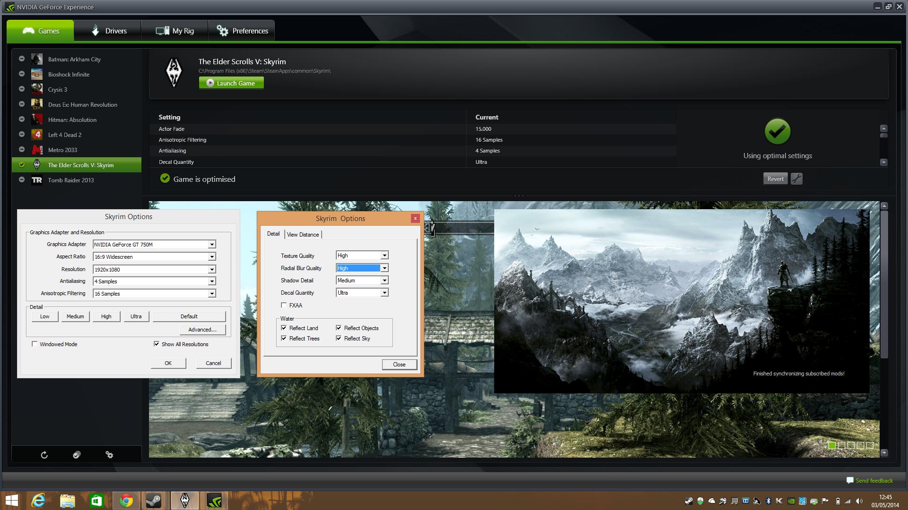The width and height of the screenshot is (908, 510).
Task: Click the volume speaker tray icon
Action: (x=859, y=501)
